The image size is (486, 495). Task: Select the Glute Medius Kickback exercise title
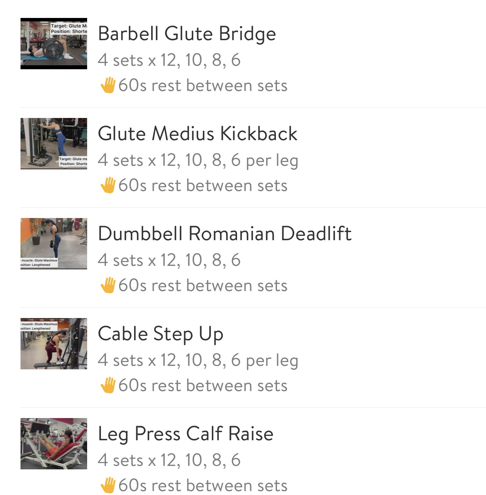point(197,134)
